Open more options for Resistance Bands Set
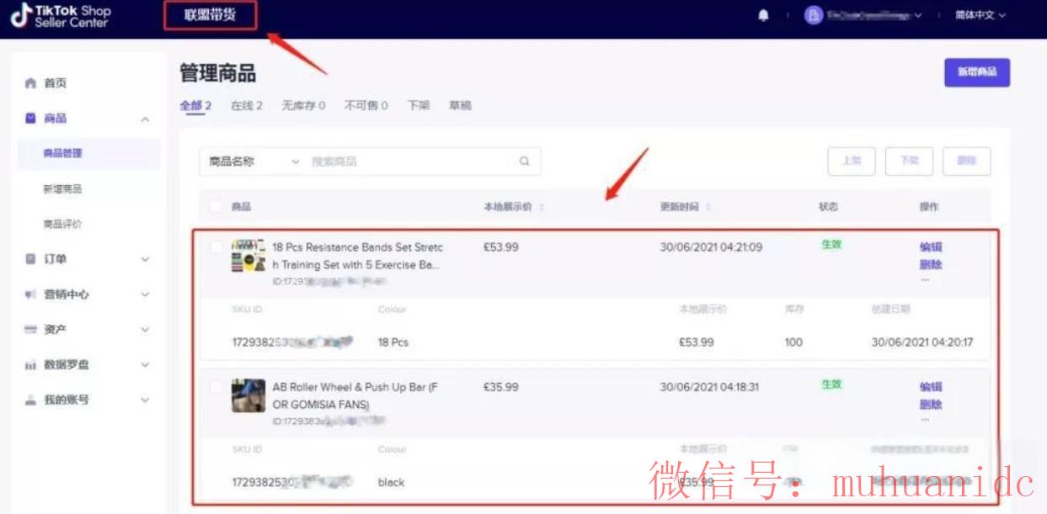This screenshot has height=514, width=1047. [925, 280]
